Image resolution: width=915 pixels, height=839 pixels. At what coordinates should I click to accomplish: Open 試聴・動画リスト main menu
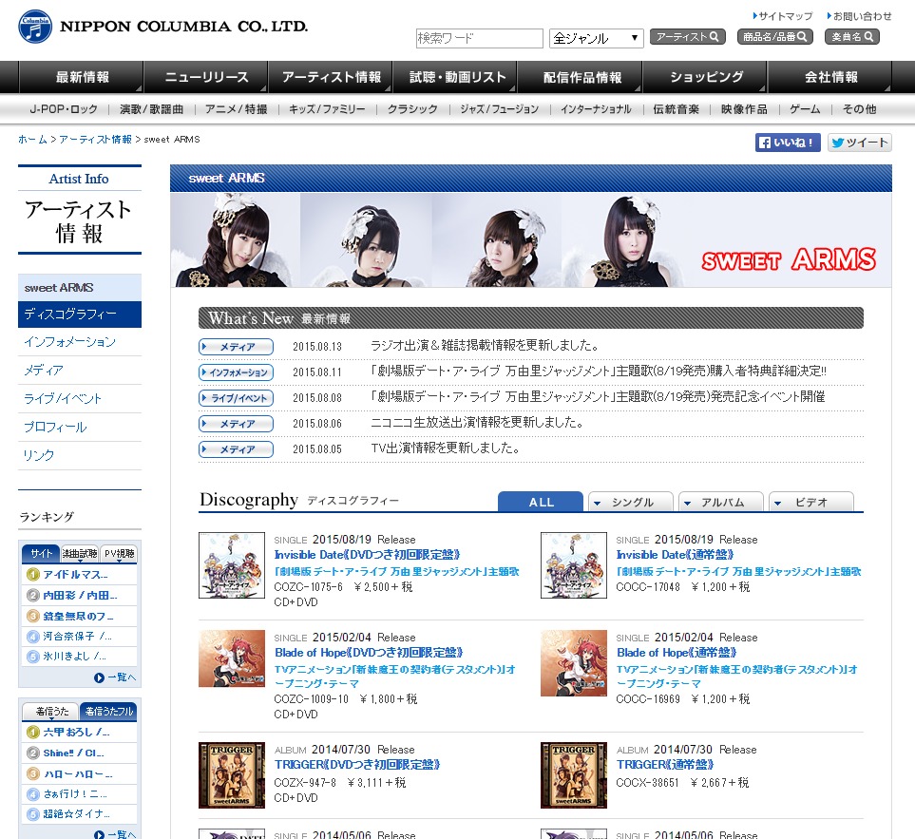click(x=456, y=77)
